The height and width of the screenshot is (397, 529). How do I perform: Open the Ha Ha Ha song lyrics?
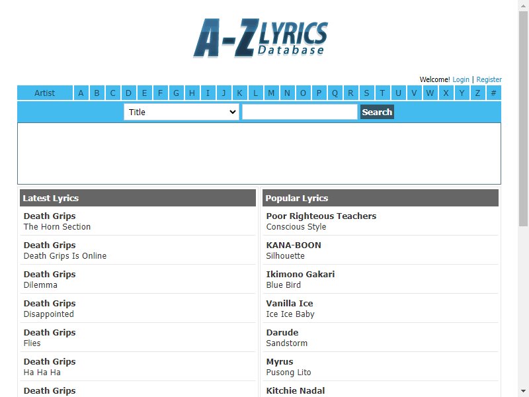[x=42, y=372]
